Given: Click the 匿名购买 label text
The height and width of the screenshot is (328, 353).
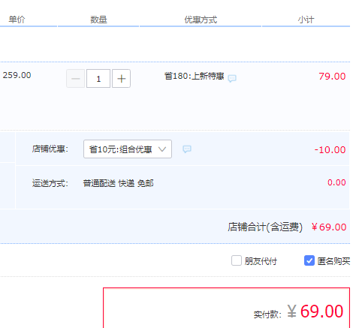Looking at the screenshot, I should pyautogui.click(x=333, y=261).
